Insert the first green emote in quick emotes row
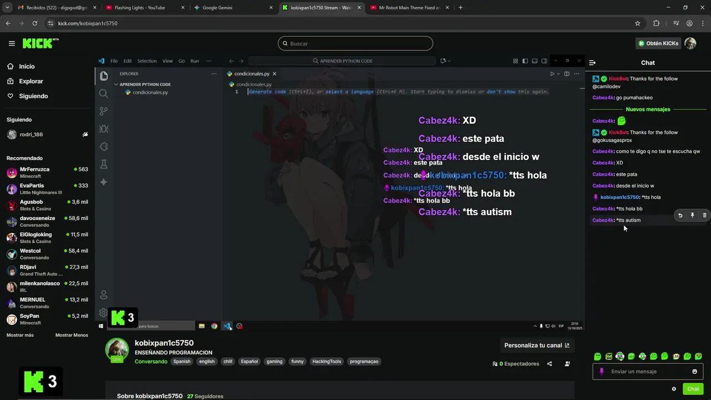Viewport: 711px width, 400px height. tap(597, 356)
